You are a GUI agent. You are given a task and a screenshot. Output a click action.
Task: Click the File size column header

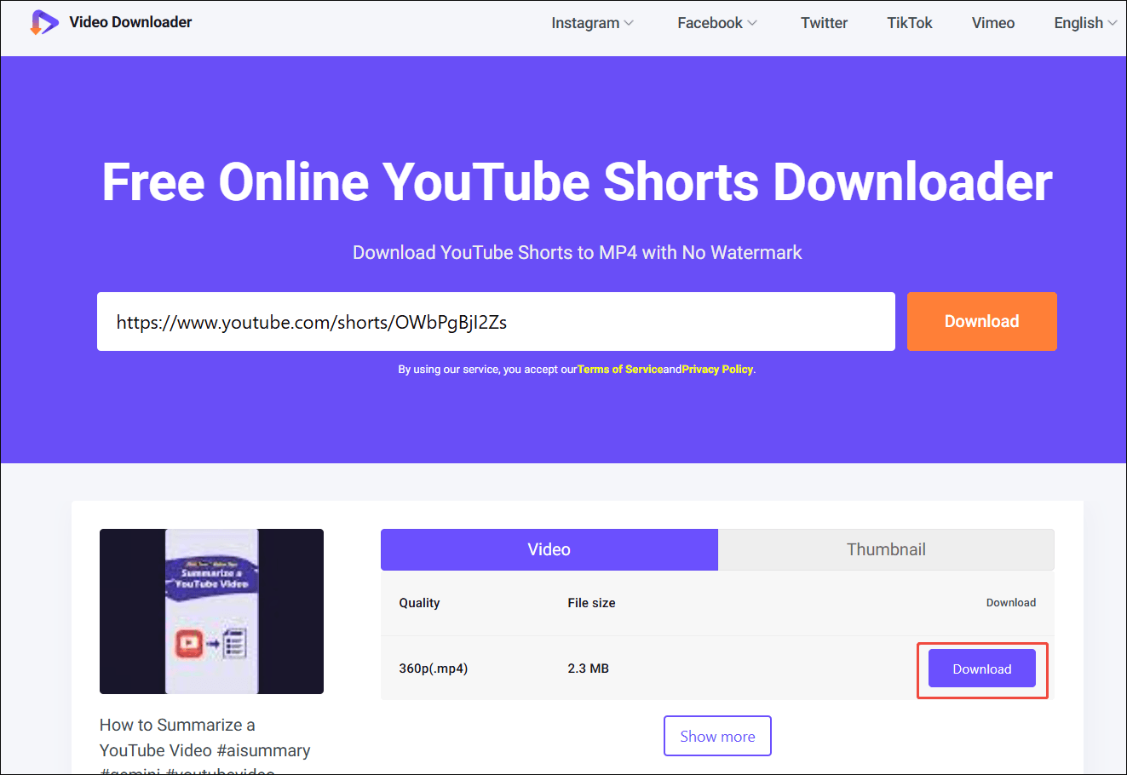click(x=591, y=603)
